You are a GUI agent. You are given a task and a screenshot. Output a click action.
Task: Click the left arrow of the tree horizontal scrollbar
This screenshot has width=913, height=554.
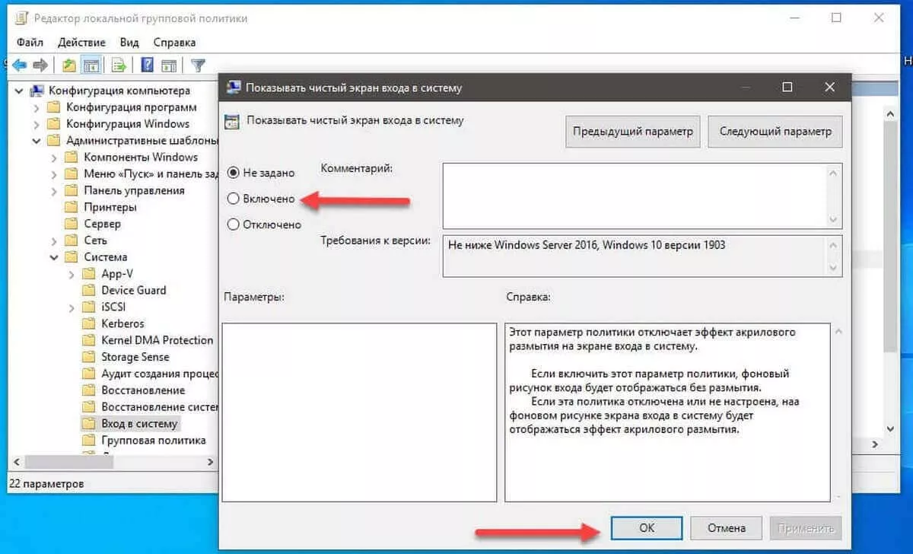click(x=14, y=462)
